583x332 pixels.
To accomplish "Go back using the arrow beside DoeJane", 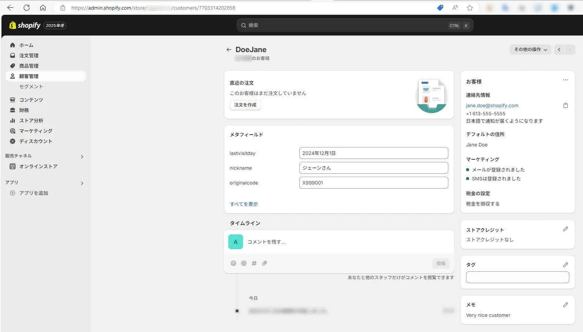I will [229, 50].
